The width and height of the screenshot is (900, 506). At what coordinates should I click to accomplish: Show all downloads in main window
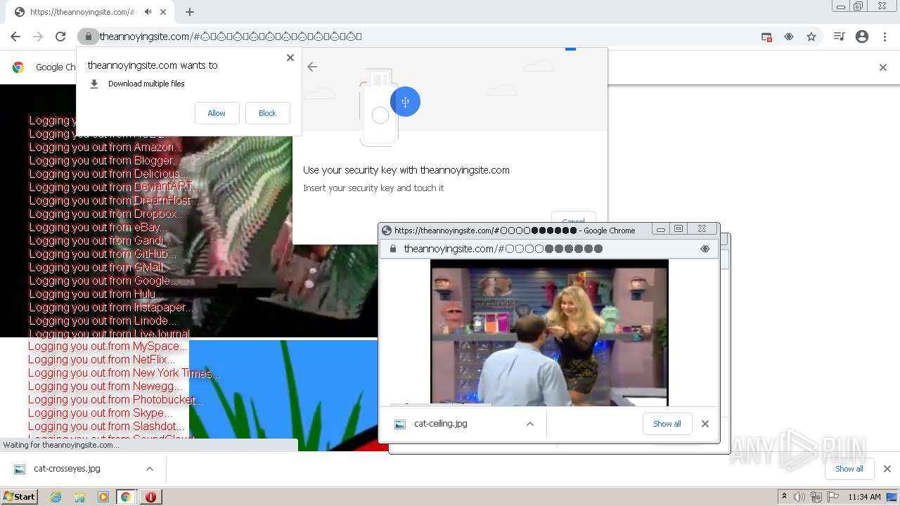(849, 469)
